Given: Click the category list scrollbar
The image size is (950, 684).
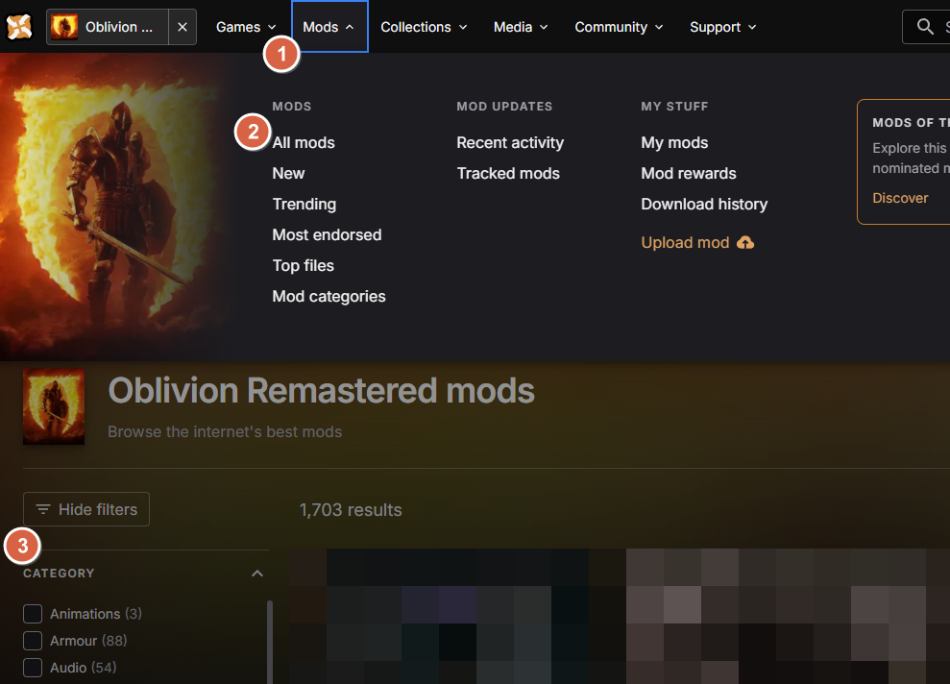Looking at the screenshot, I should [270, 642].
